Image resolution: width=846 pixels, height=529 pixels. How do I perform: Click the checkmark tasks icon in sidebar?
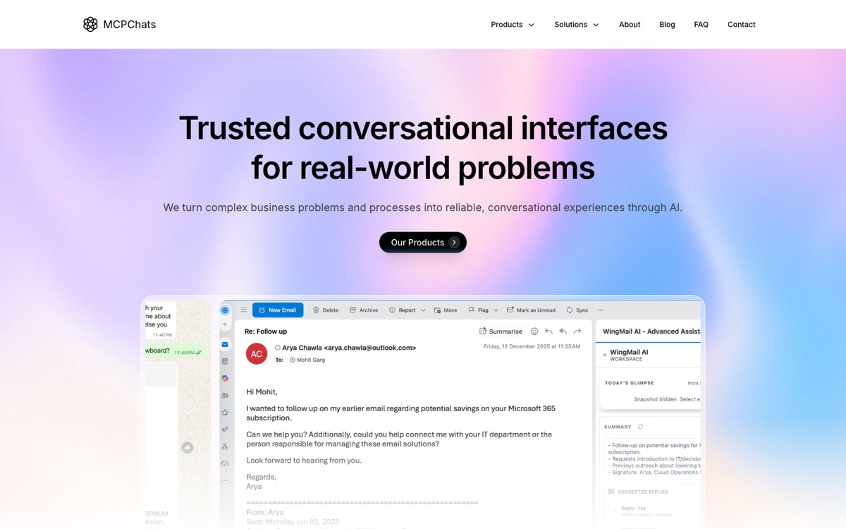tap(225, 429)
